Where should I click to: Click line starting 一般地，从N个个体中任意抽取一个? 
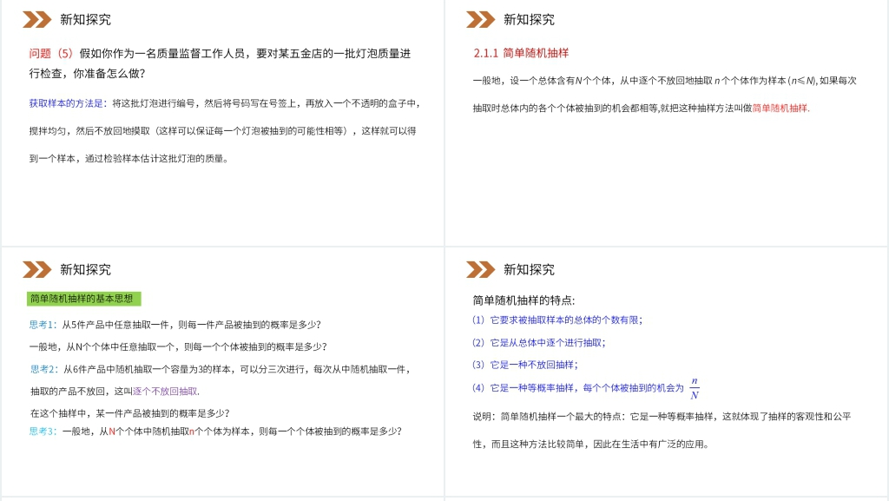(x=178, y=346)
